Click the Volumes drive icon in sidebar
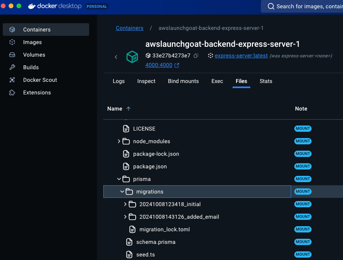This screenshot has width=343, height=260. tap(12, 55)
